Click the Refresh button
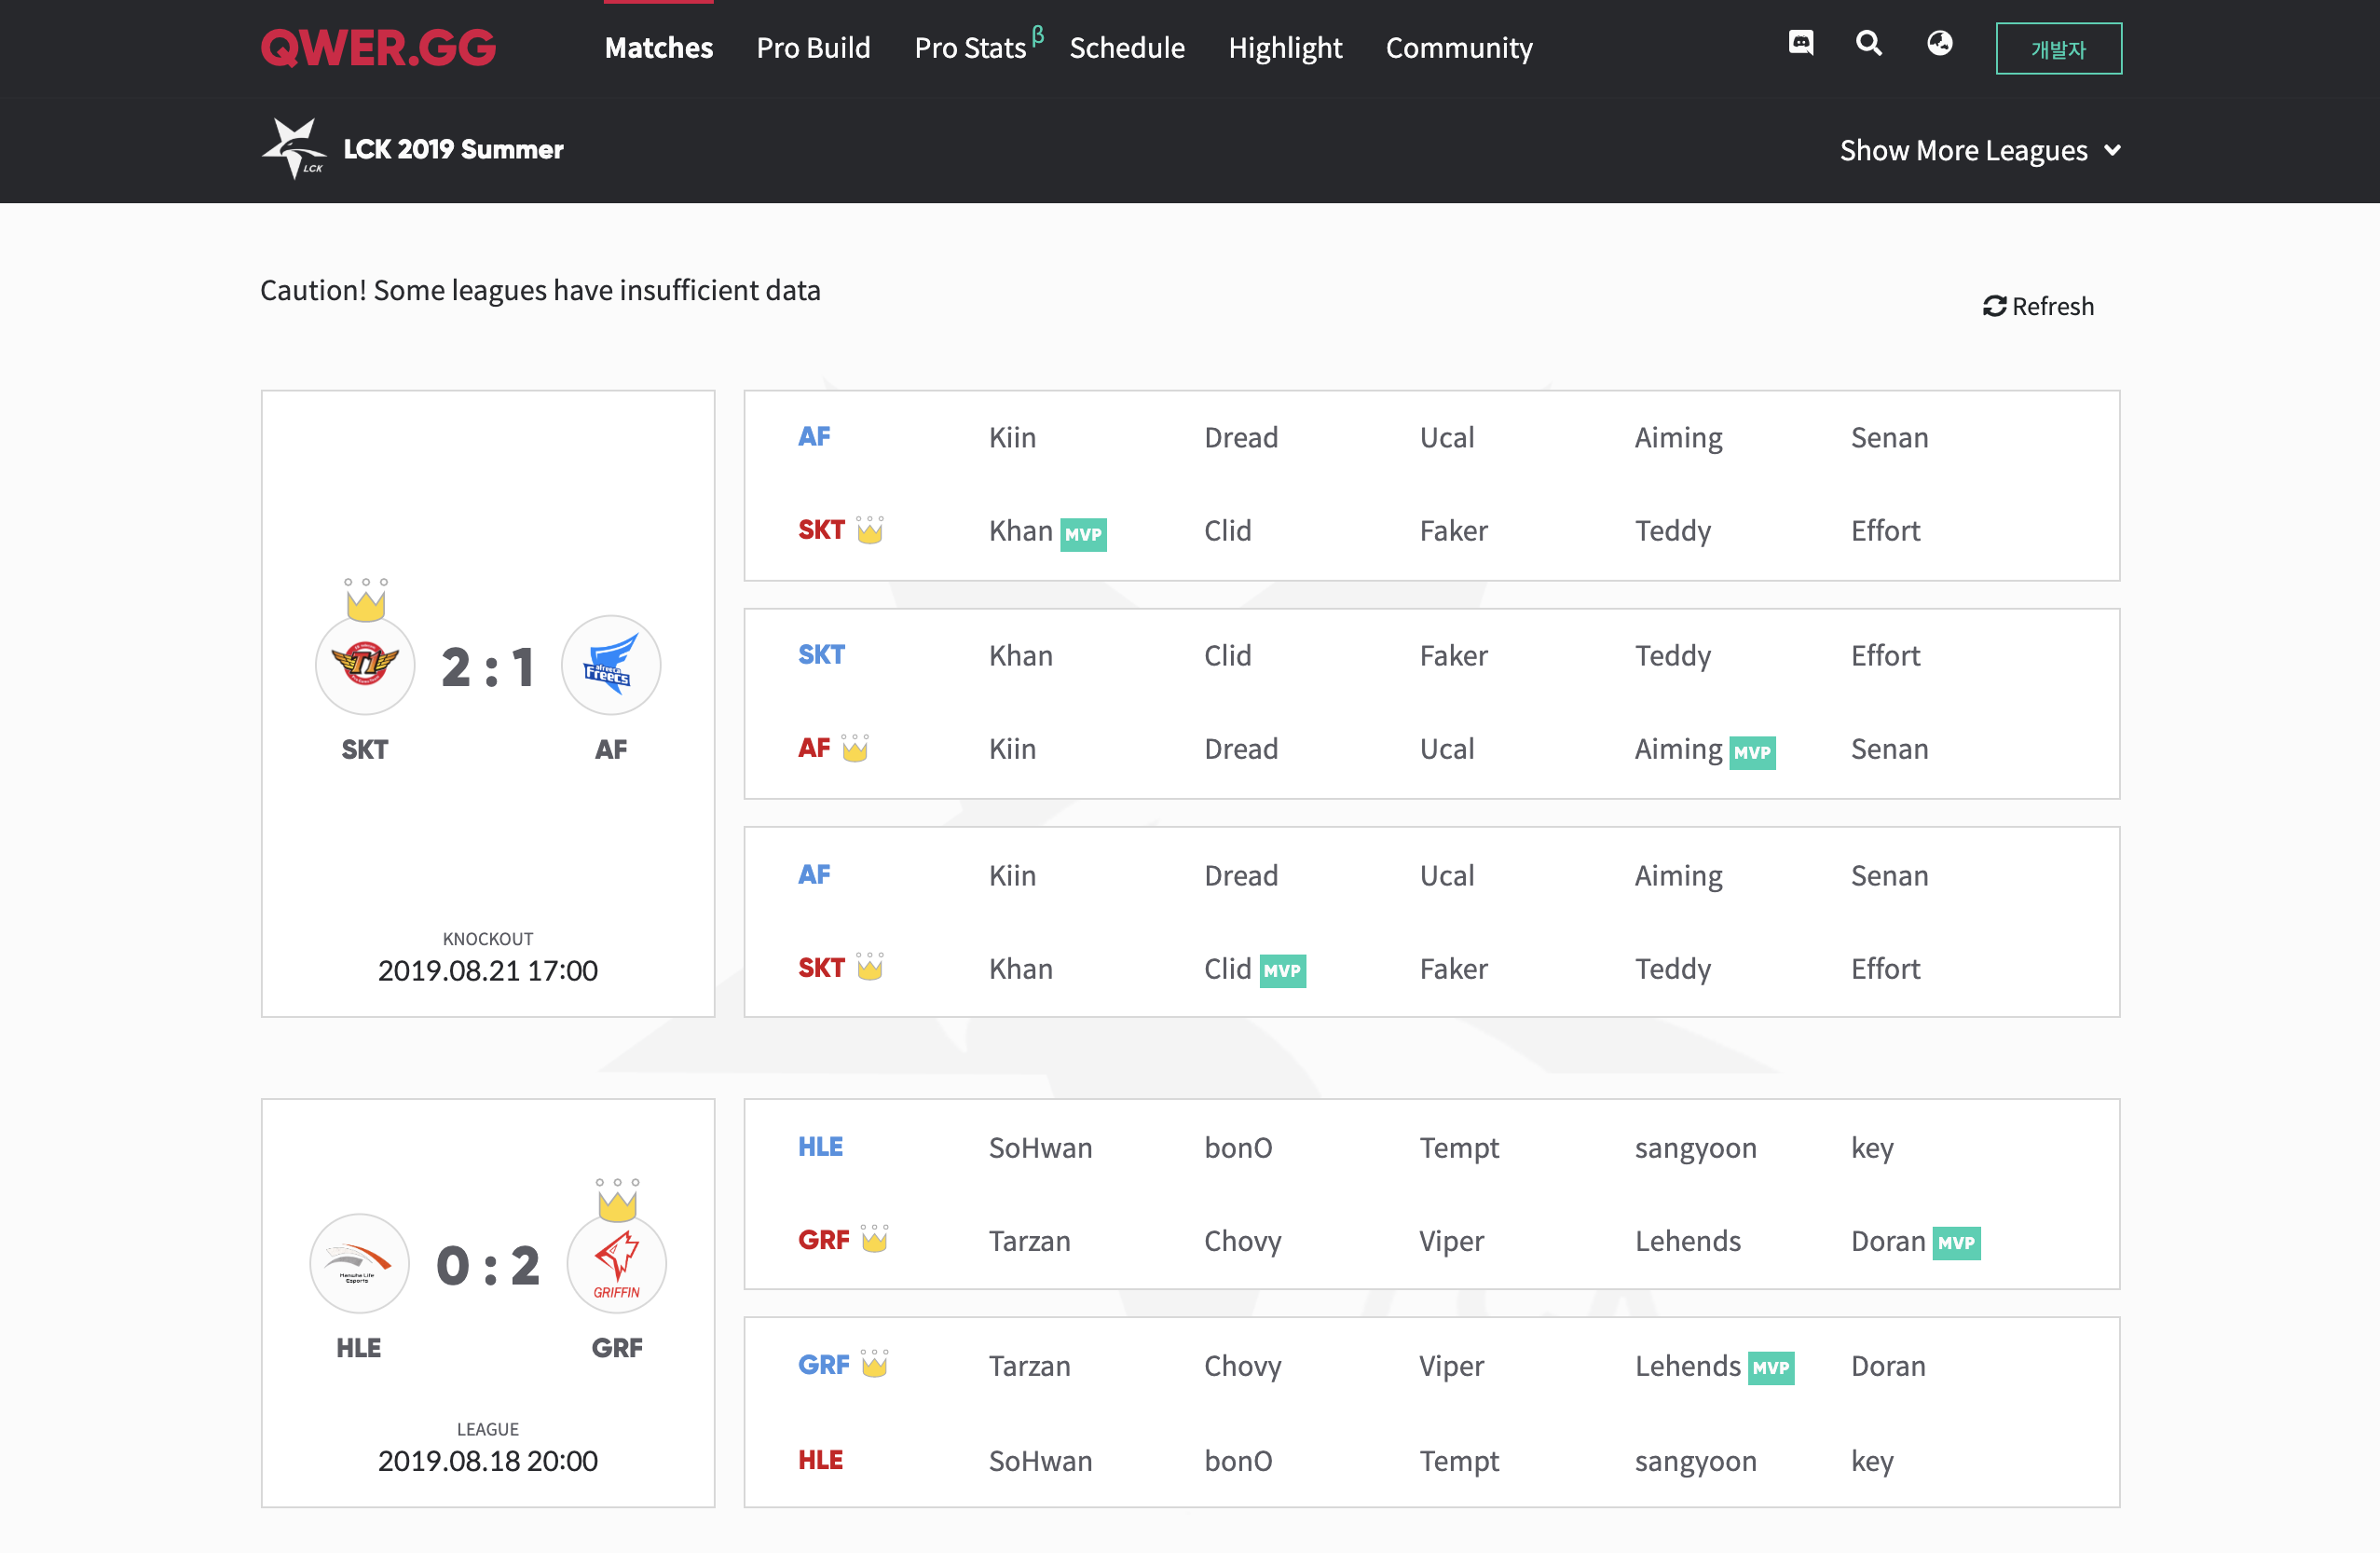 pyautogui.click(x=2037, y=306)
